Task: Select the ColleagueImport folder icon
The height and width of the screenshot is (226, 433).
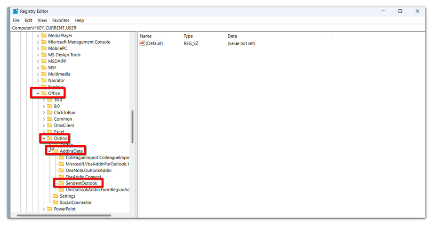Action: pyautogui.click(x=61, y=157)
